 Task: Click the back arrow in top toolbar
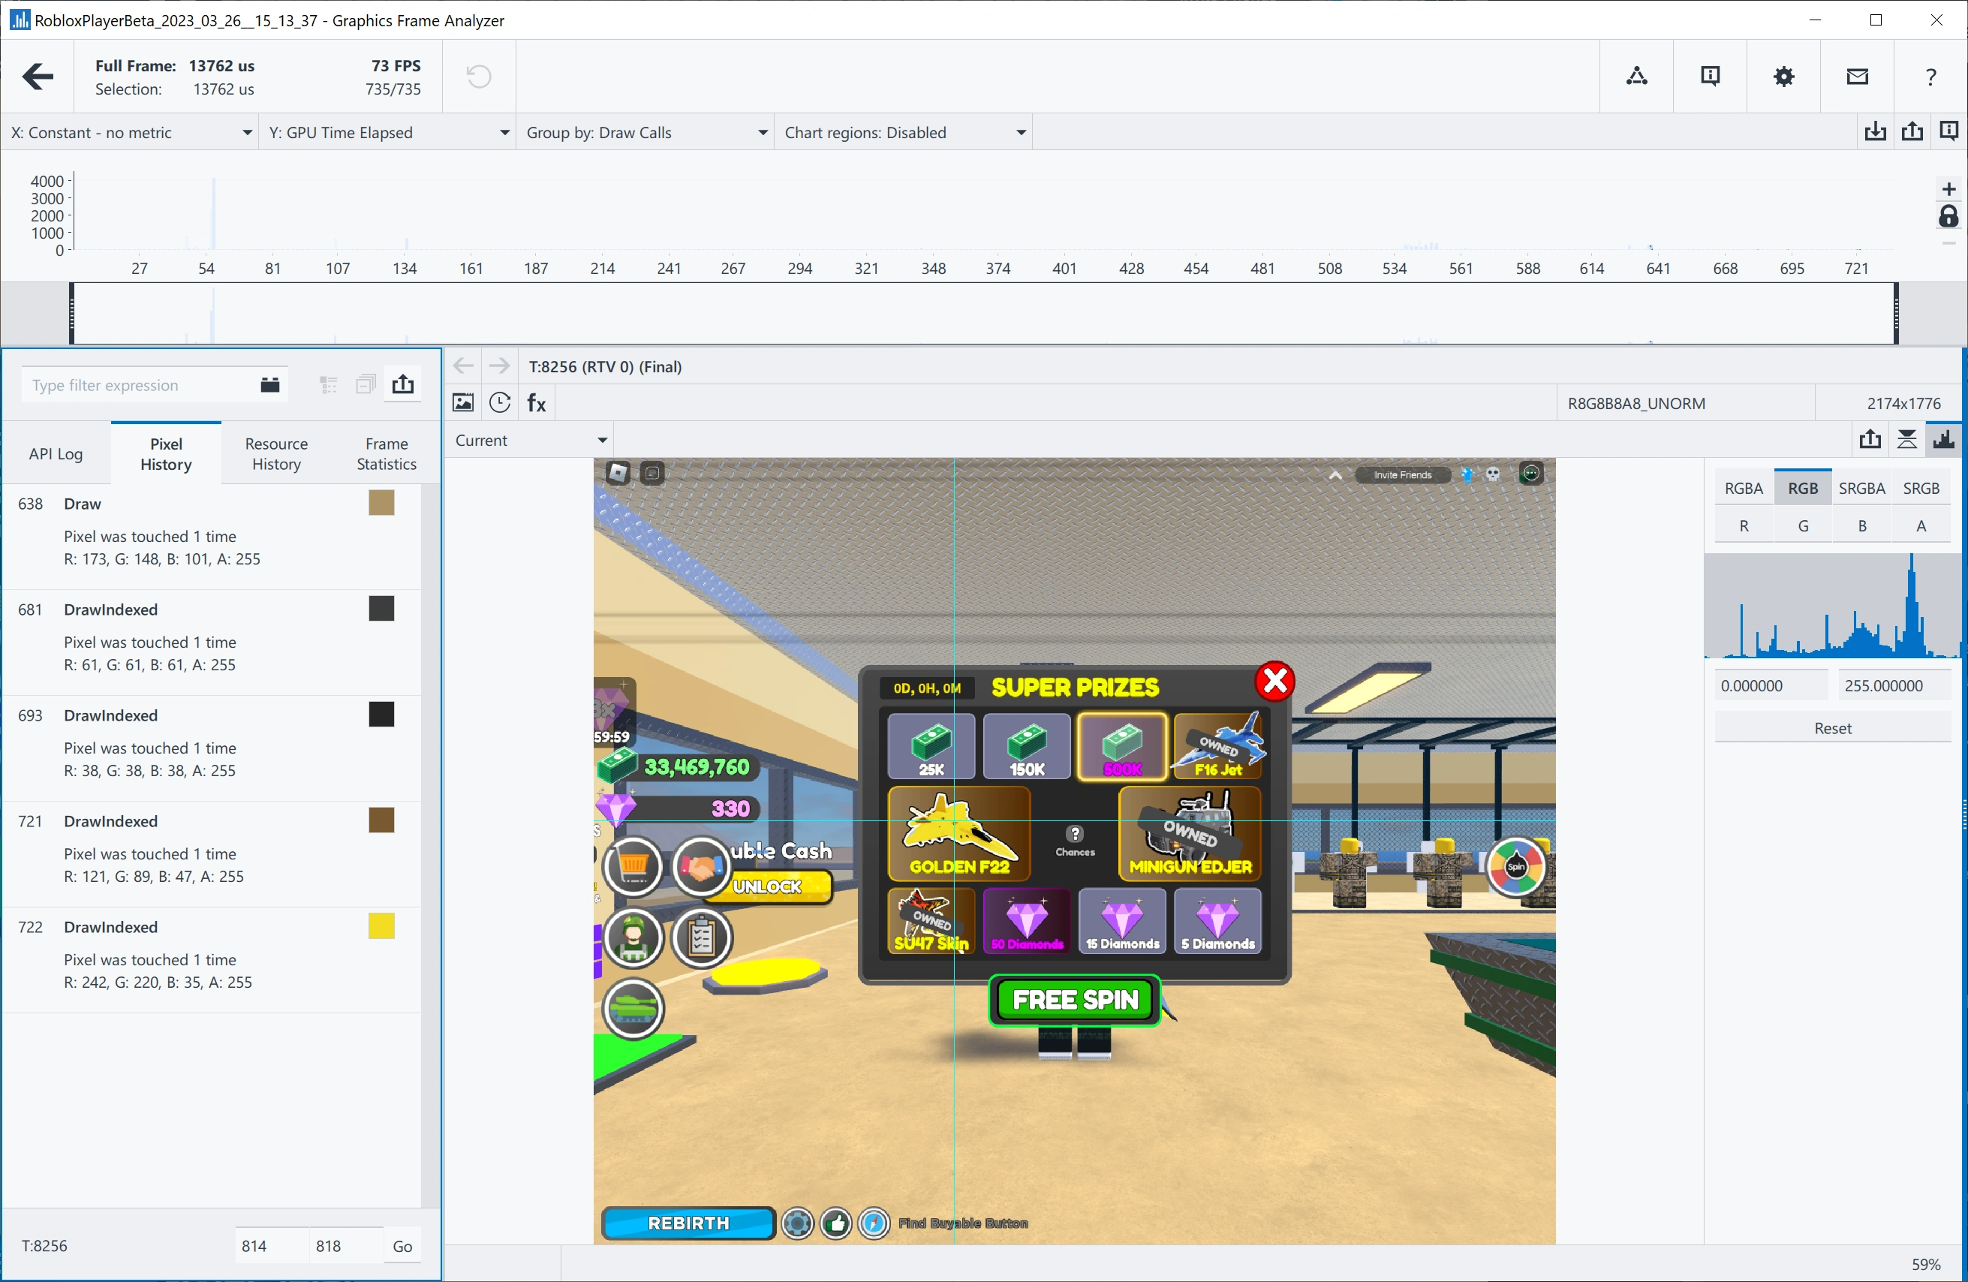38,77
